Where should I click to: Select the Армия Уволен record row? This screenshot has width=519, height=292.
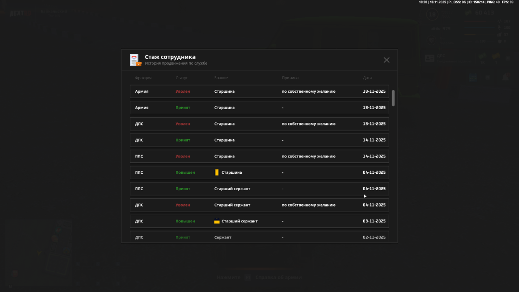[259, 91]
